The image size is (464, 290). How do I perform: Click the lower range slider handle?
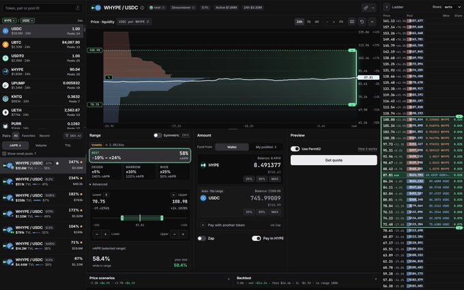coord(122,218)
